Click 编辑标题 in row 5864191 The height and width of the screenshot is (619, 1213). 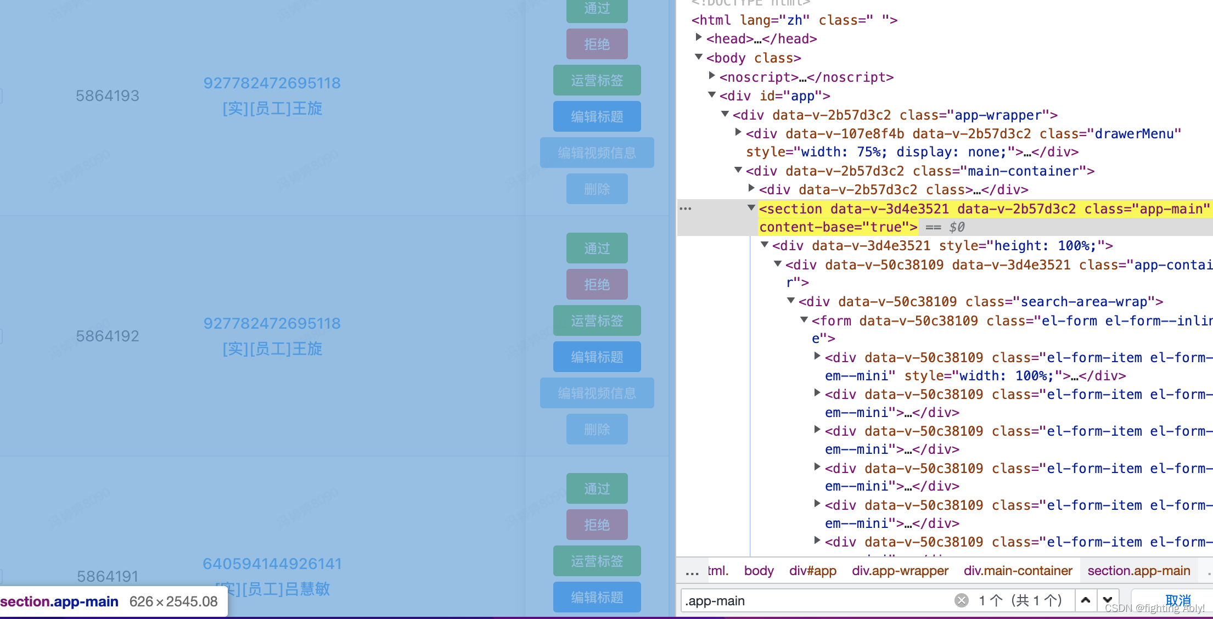pyautogui.click(x=597, y=597)
